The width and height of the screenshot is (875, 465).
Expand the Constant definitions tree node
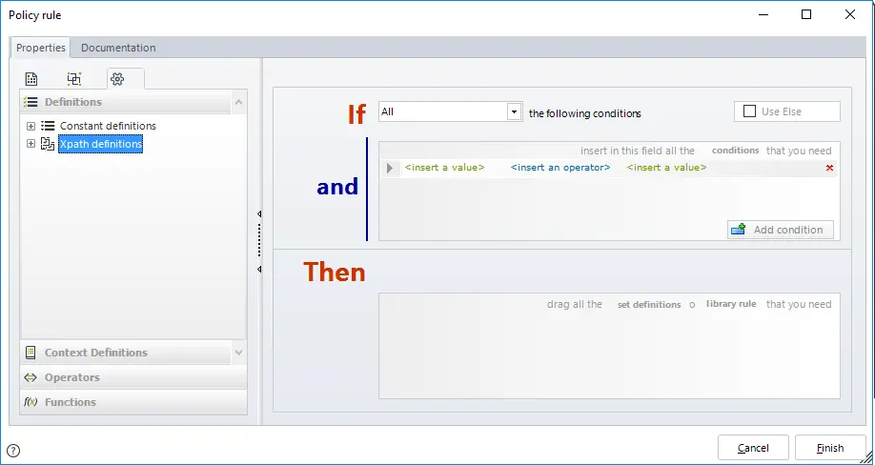pyautogui.click(x=31, y=126)
